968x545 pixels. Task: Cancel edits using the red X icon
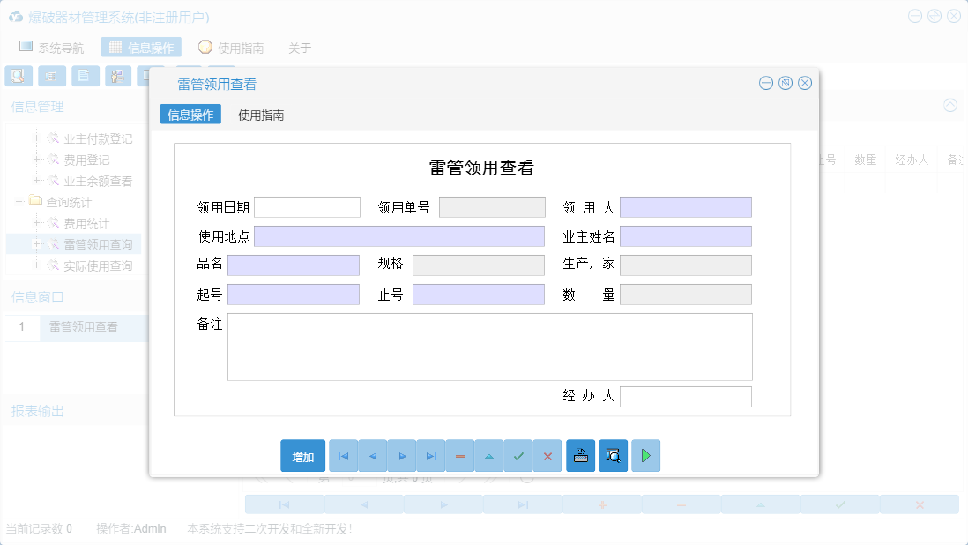coord(548,455)
